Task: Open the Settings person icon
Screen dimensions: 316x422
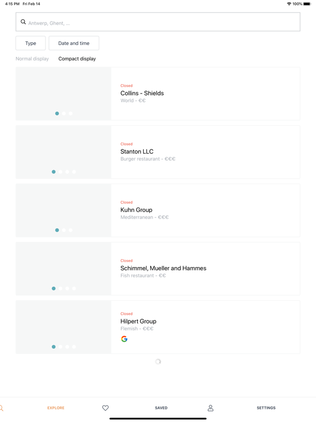Action: [x=211, y=408]
